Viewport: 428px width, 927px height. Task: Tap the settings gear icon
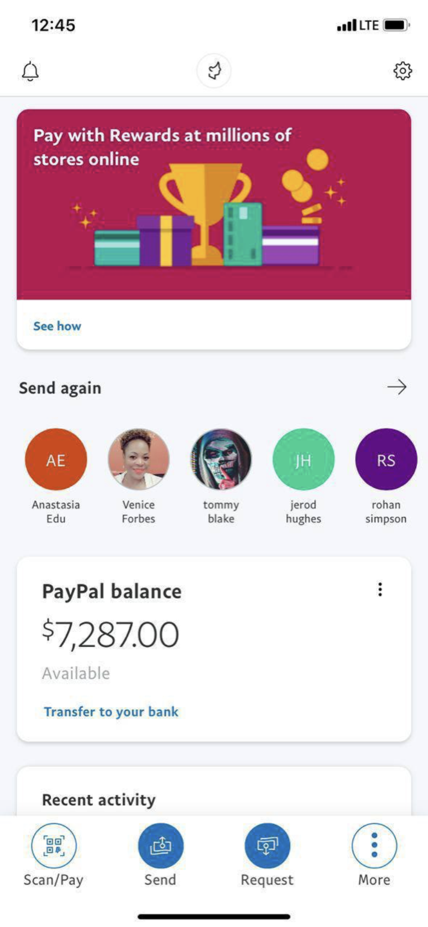[x=402, y=70]
